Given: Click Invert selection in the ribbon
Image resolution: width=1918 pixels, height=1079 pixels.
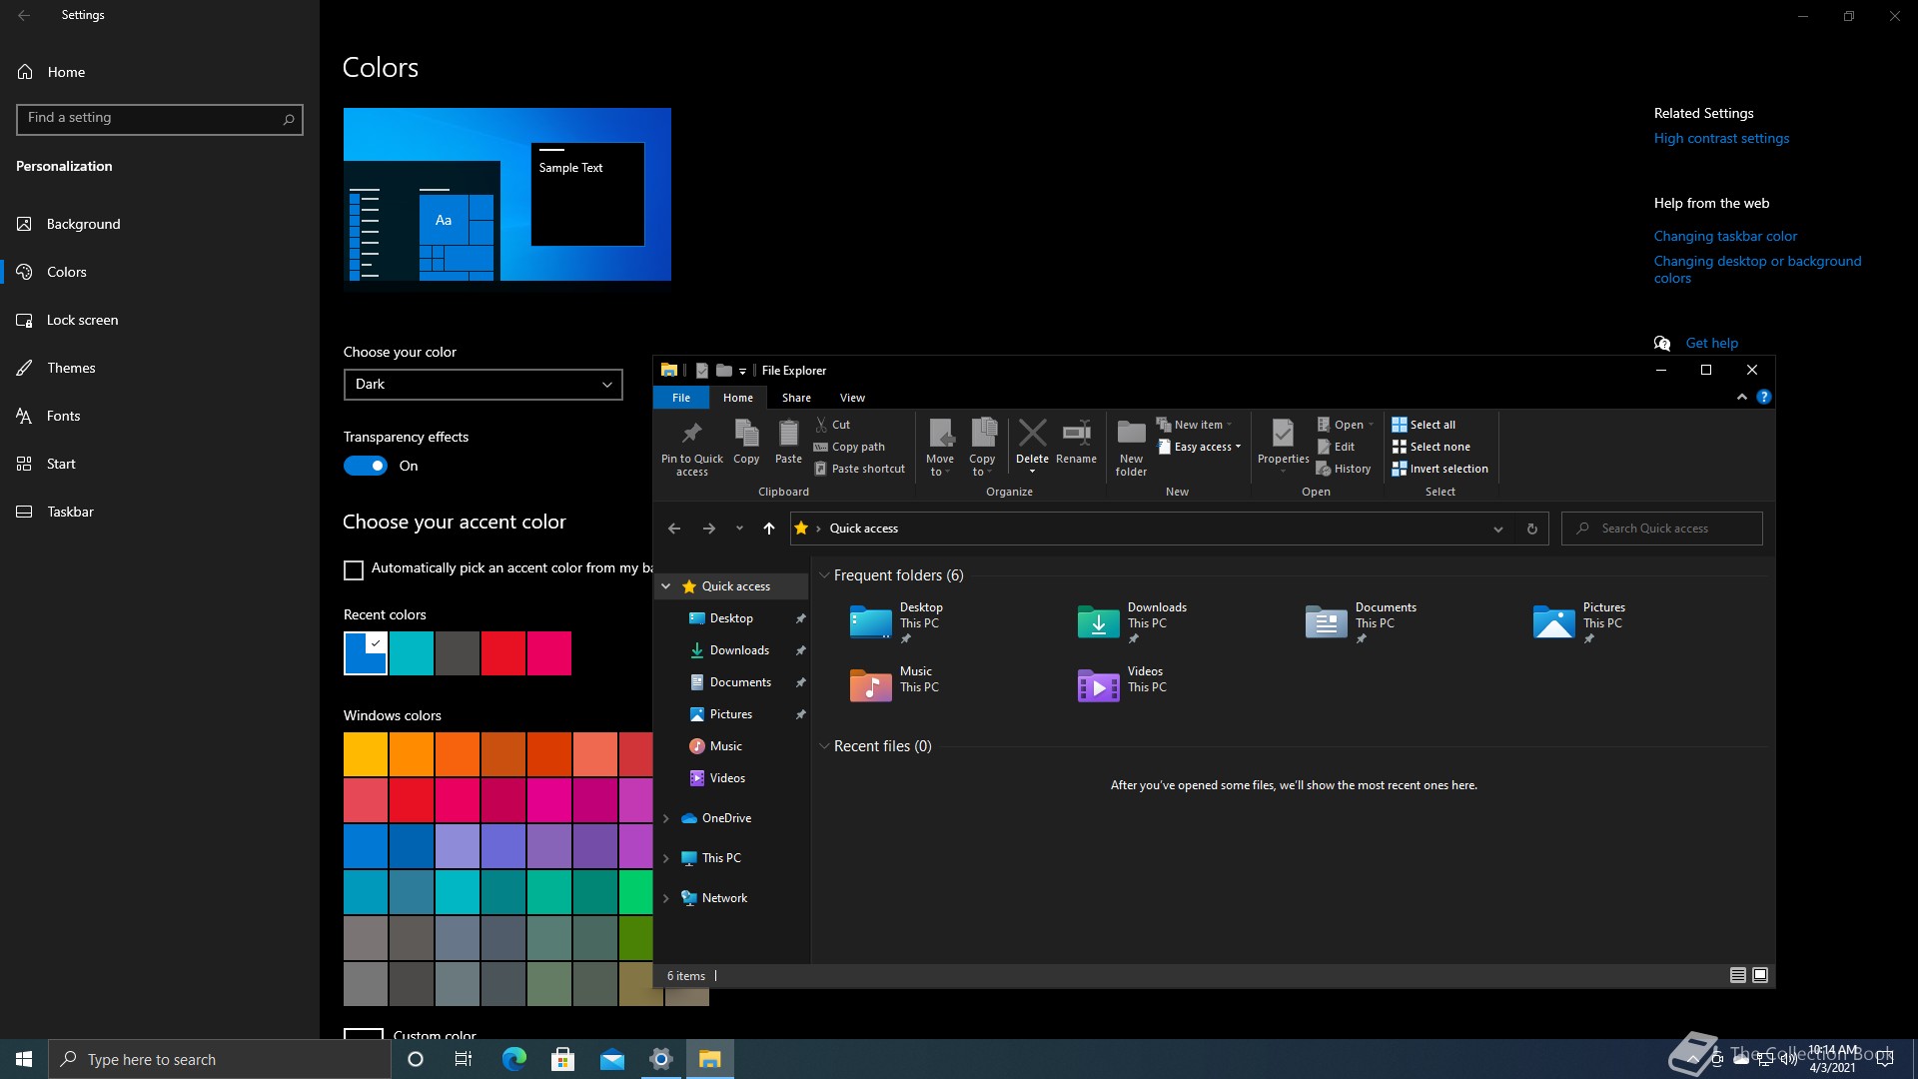Looking at the screenshot, I should pos(1439,469).
